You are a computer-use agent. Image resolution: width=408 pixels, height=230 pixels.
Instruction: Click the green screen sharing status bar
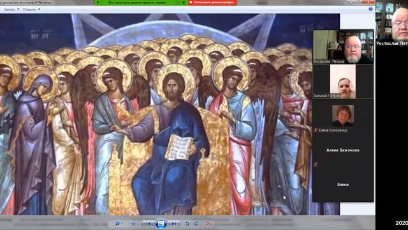coord(142,3)
